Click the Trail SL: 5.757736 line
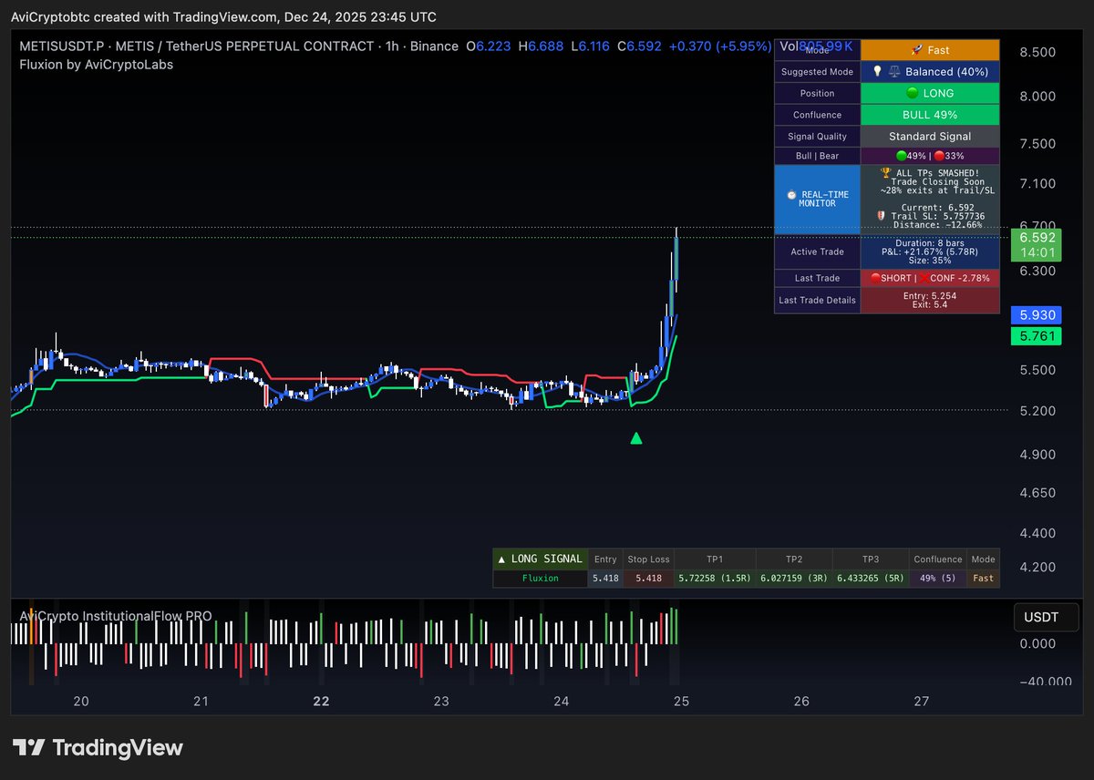Viewport: 1094px width, 780px height. coord(930,216)
